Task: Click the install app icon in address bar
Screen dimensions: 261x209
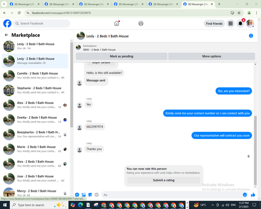Action: 232,13
